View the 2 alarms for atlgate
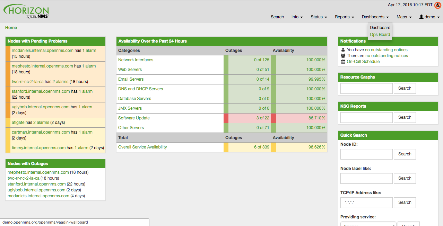 (41, 123)
